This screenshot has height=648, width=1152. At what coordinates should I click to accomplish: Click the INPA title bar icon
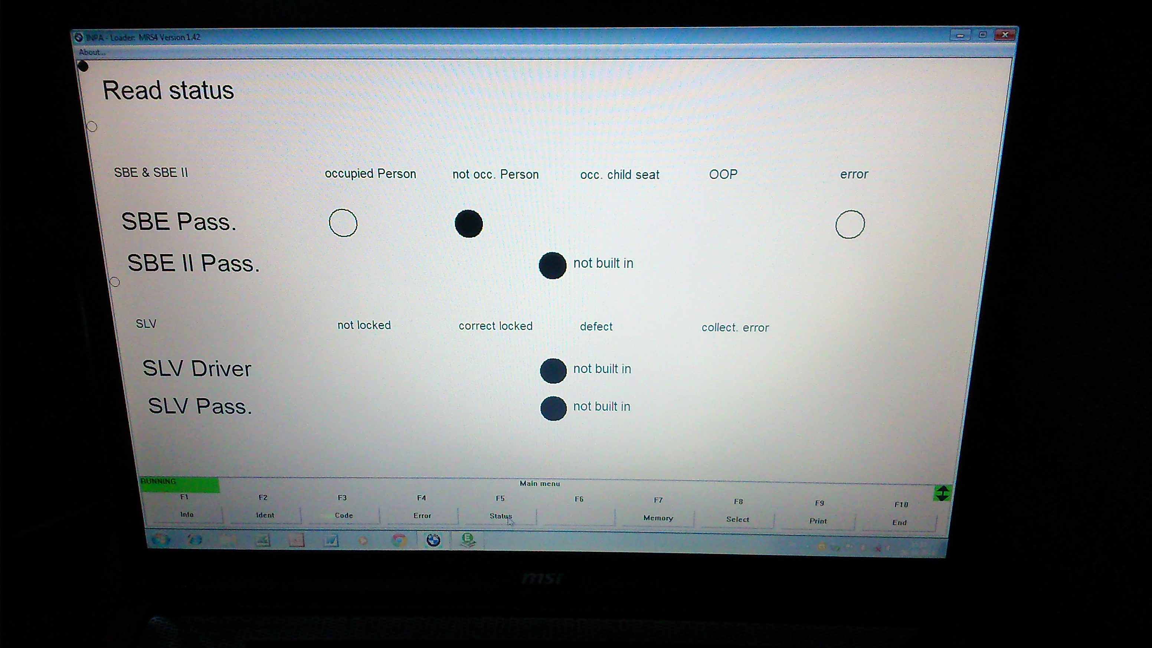point(79,37)
